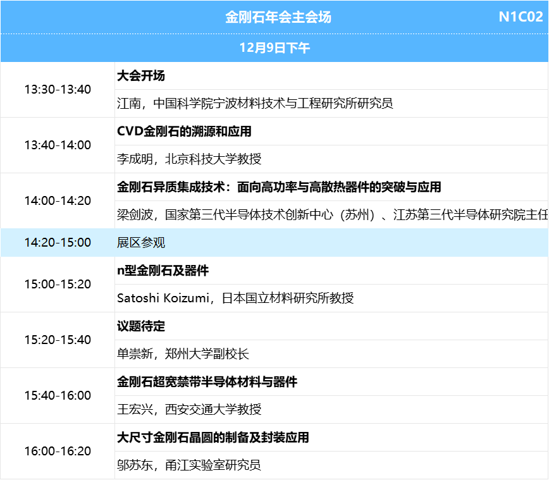Viewport: 549px width, 480px height.
Task: Click speaker 李成明, 北京科技大学教授
Action: coord(189,159)
